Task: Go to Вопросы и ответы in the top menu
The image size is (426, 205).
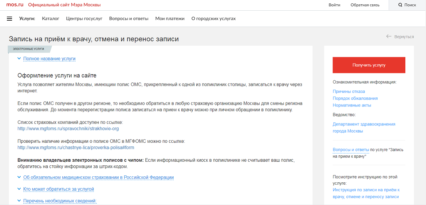Action: point(129,19)
